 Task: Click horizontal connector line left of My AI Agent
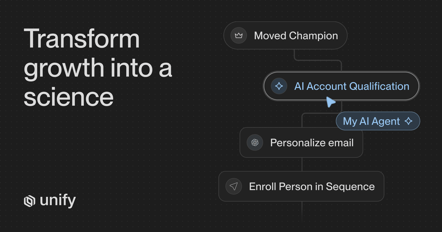(318, 113)
